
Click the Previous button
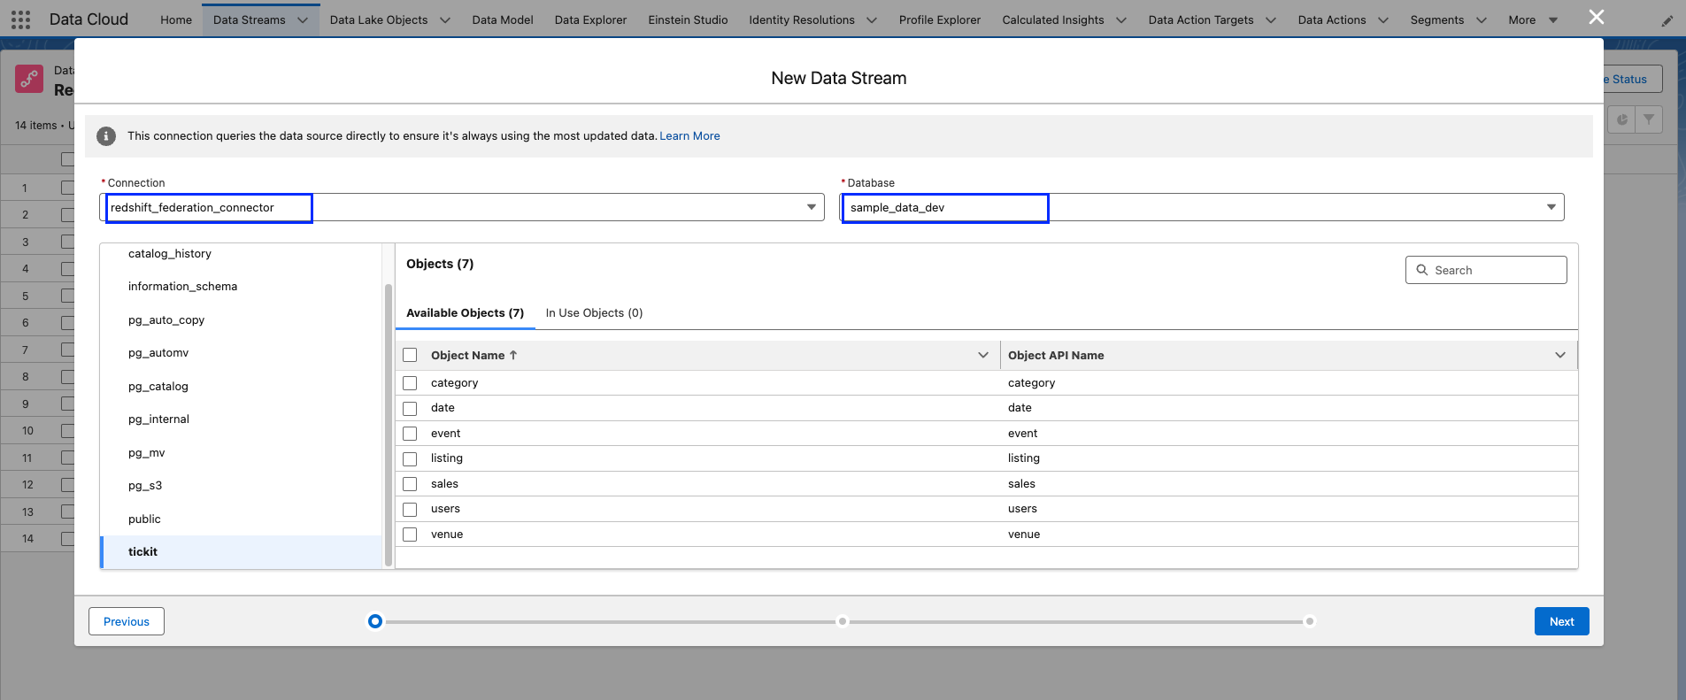[x=127, y=621]
